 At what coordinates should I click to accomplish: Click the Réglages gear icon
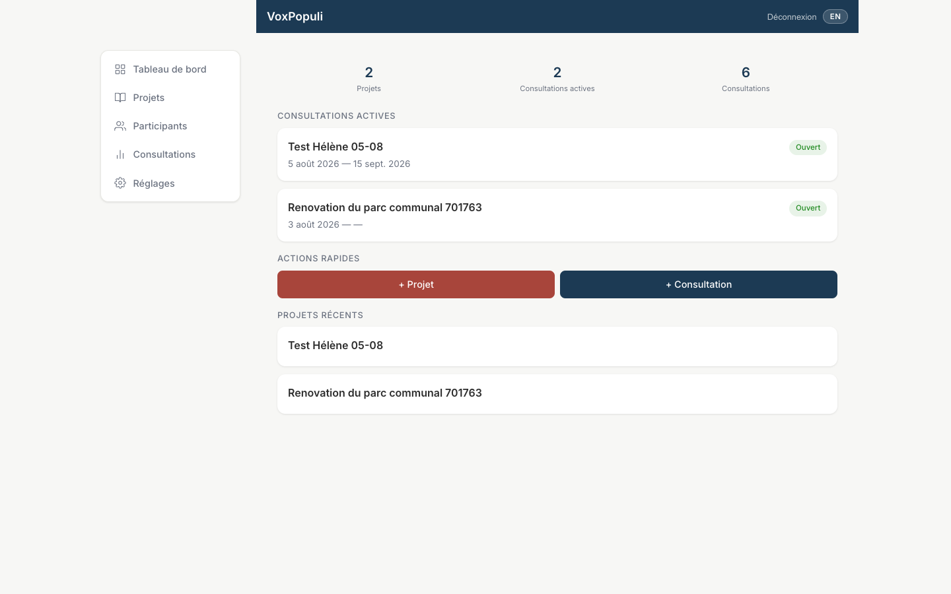coord(120,183)
